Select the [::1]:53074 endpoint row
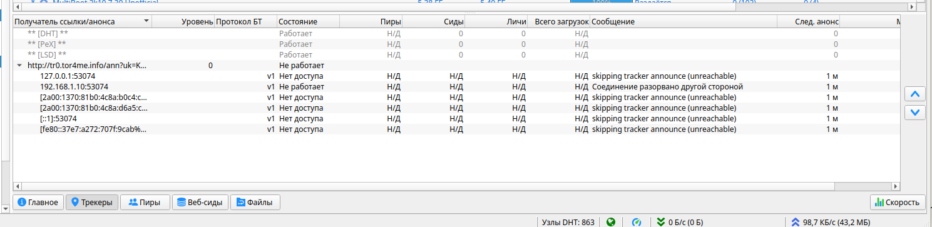 456,118
